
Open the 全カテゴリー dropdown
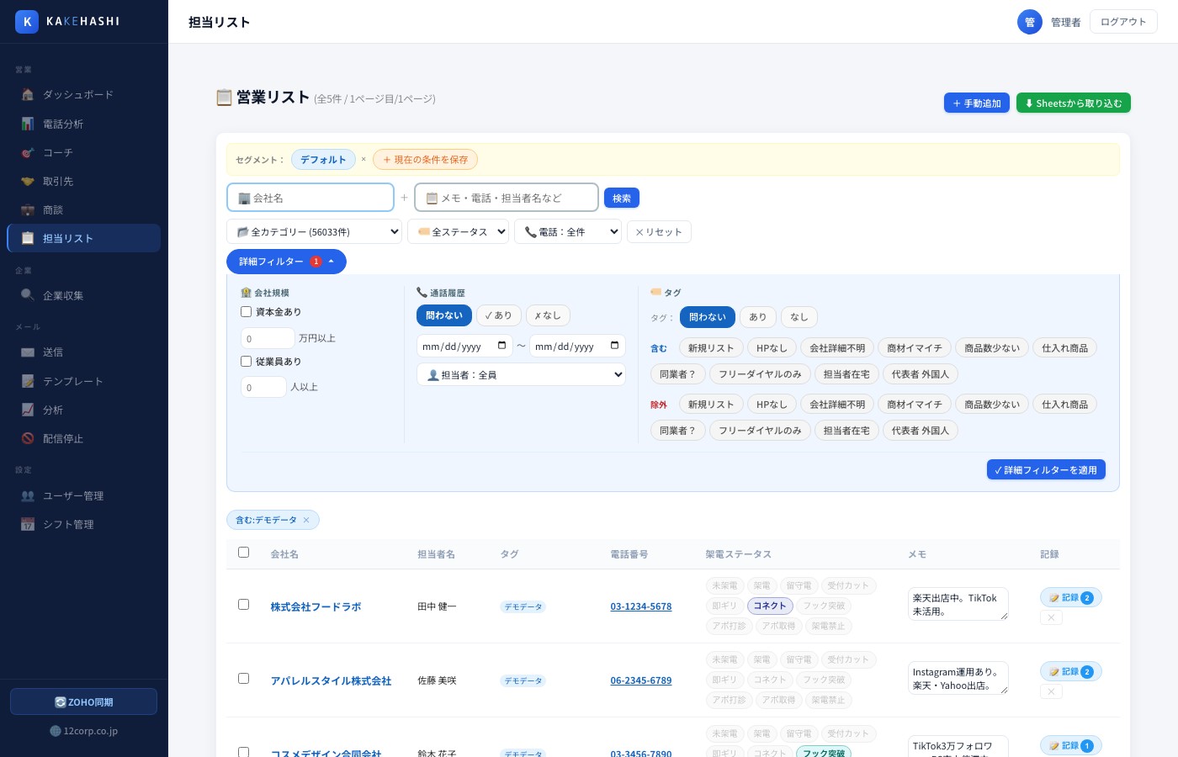pyautogui.click(x=314, y=231)
